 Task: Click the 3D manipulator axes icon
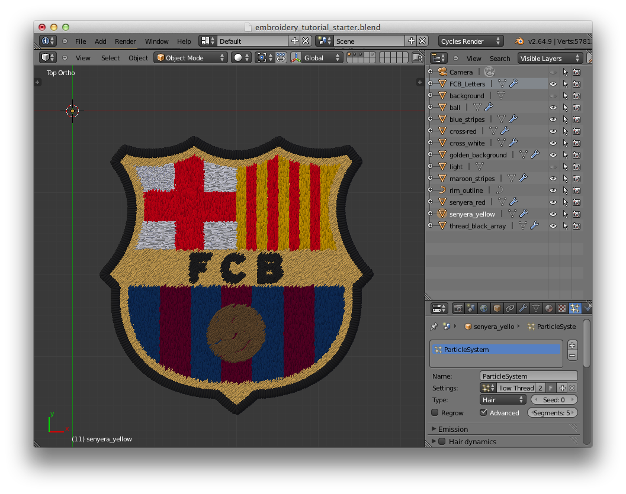pos(296,58)
